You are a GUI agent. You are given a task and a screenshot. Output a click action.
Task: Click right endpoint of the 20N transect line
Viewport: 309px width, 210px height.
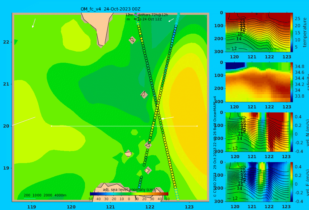(197, 126)
